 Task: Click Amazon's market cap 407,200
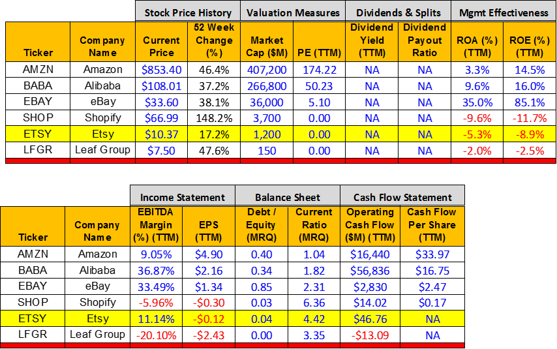pyautogui.click(x=267, y=70)
